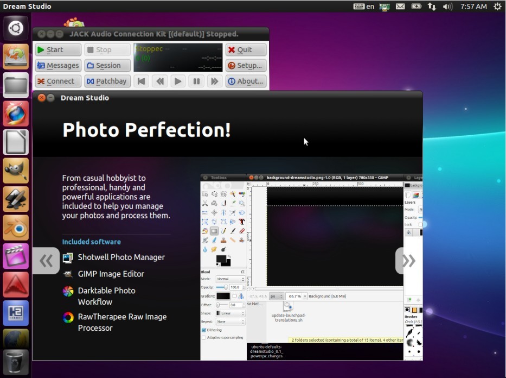Image resolution: width=506 pixels, height=378 pixels.
Task: Open the battery indicator menu
Action: click(417, 7)
